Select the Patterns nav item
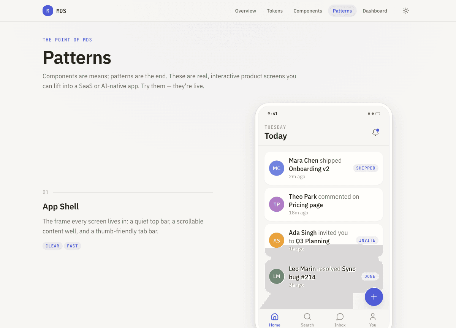This screenshot has height=328, width=456. pyautogui.click(x=342, y=11)
